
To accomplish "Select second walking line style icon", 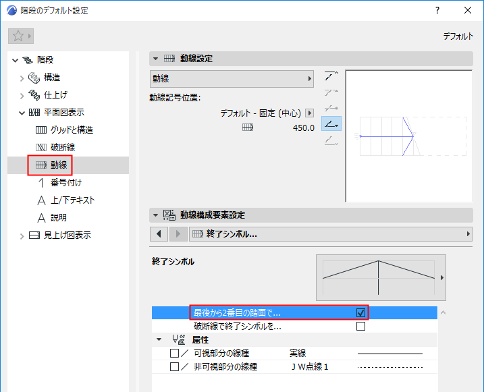I will pyautogui.click(x=331, y=92).
